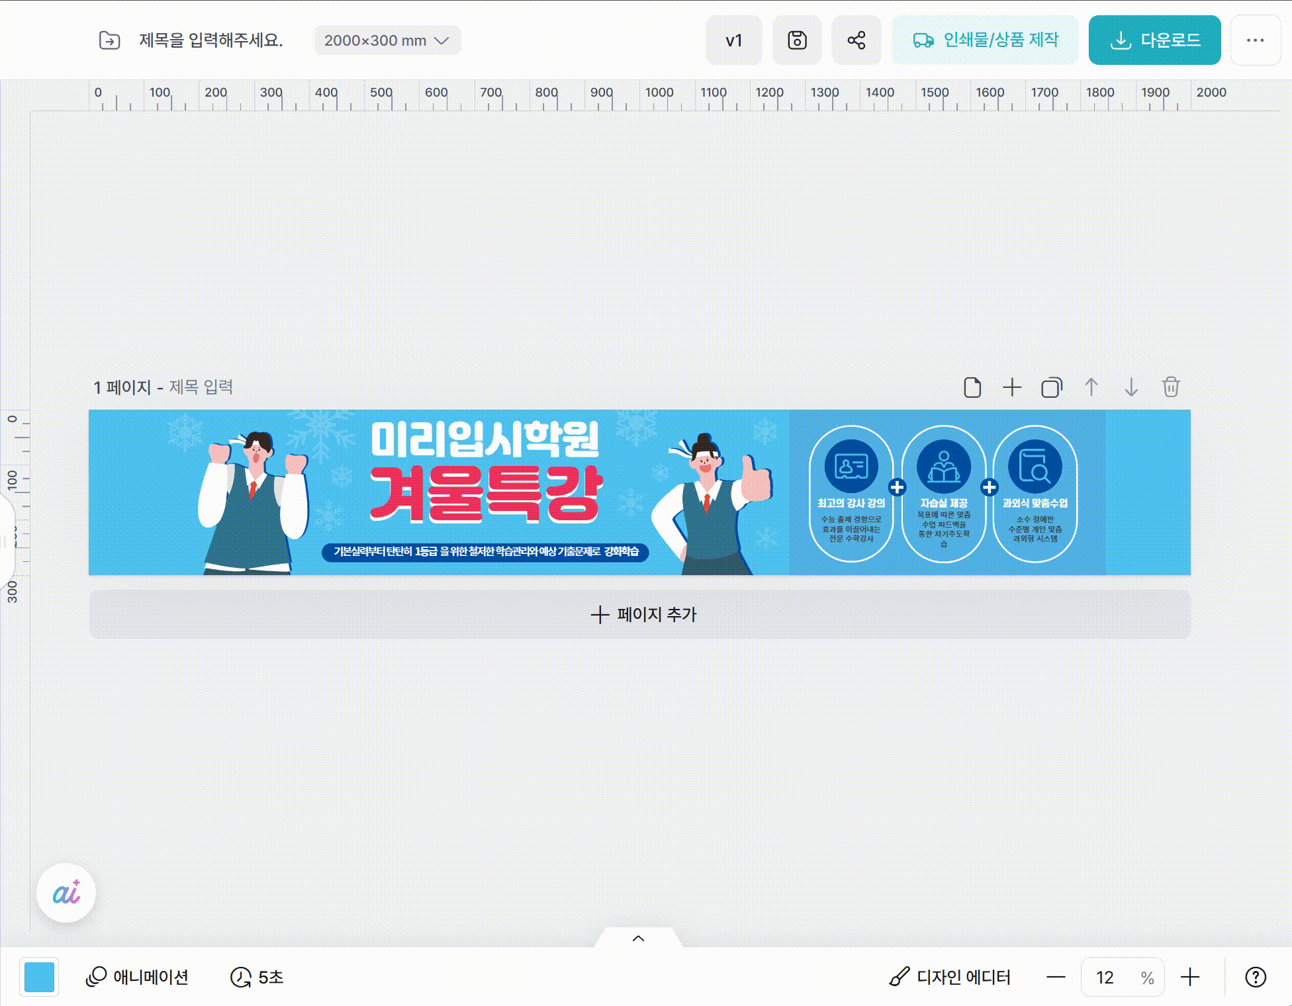Viewport: 1292px width, 1006px height.
Task: Click the share icon
Action: [x=856, y=40]
